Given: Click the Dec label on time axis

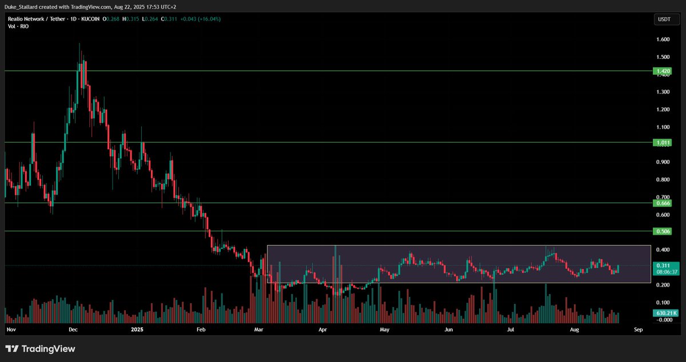Looking at the screenshot, I should pyautogui.click(x=72, y=329).
